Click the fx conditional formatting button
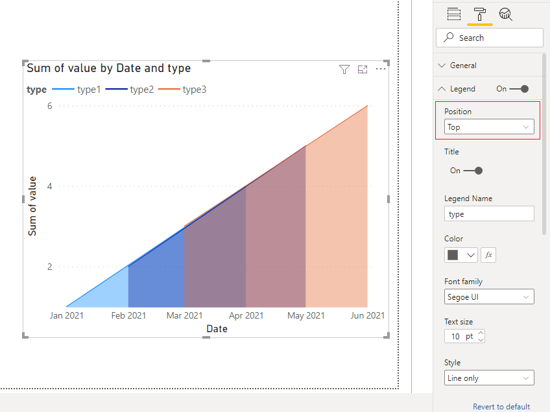The image size is (550, 412). click(488, 255)
